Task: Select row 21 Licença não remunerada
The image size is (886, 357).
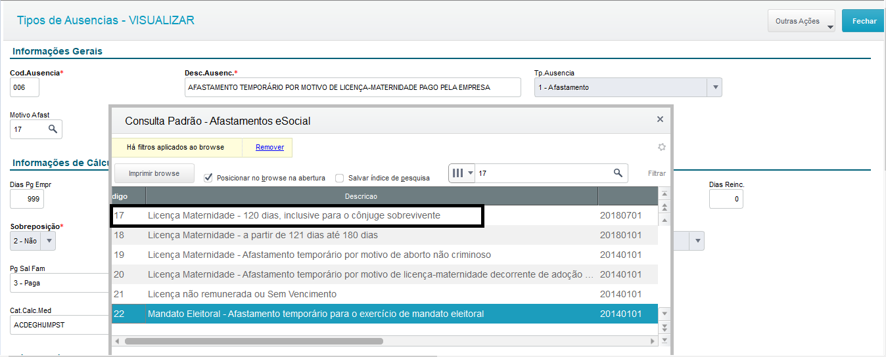Action: pos(385,294)
